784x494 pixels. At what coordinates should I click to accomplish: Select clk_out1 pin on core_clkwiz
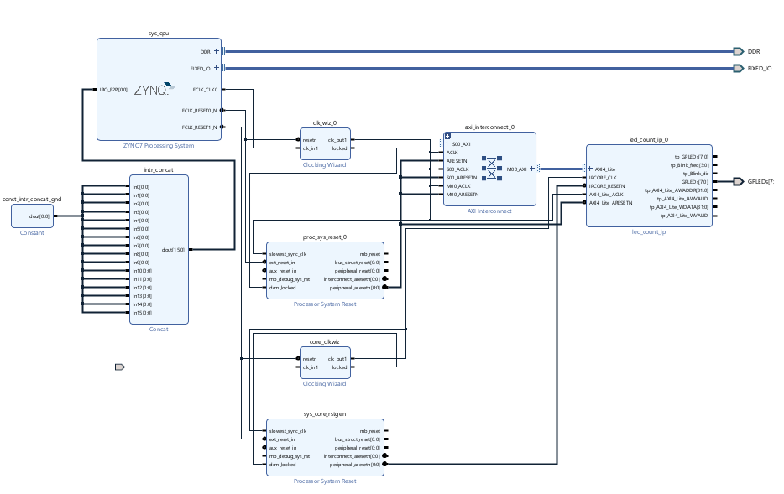tap(337, 359)
